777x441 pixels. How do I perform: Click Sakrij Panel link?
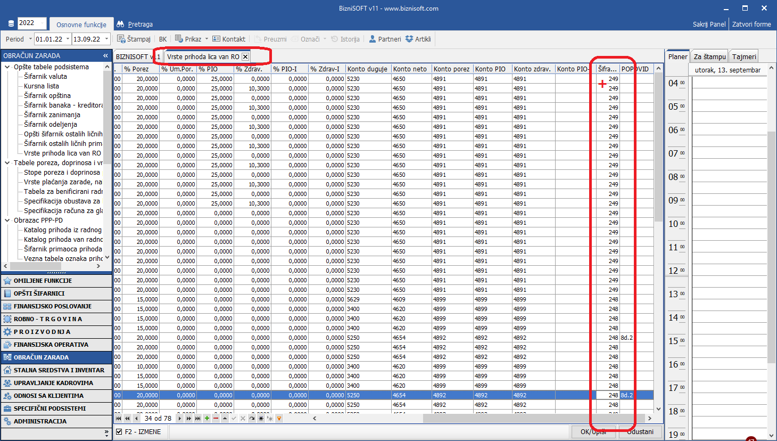(709, 24)
